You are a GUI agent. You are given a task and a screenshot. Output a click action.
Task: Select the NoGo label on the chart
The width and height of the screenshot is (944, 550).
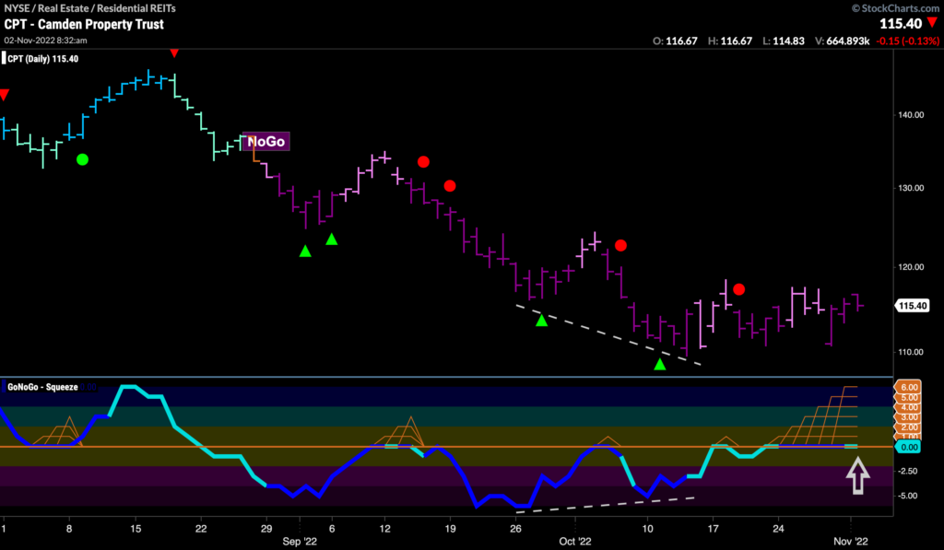(x=265, y=142)
